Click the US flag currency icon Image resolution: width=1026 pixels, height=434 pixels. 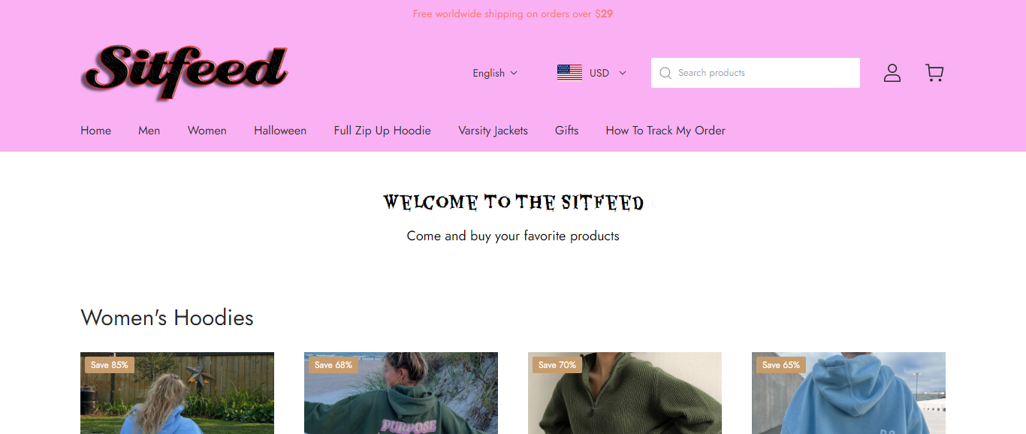(569, 73)
